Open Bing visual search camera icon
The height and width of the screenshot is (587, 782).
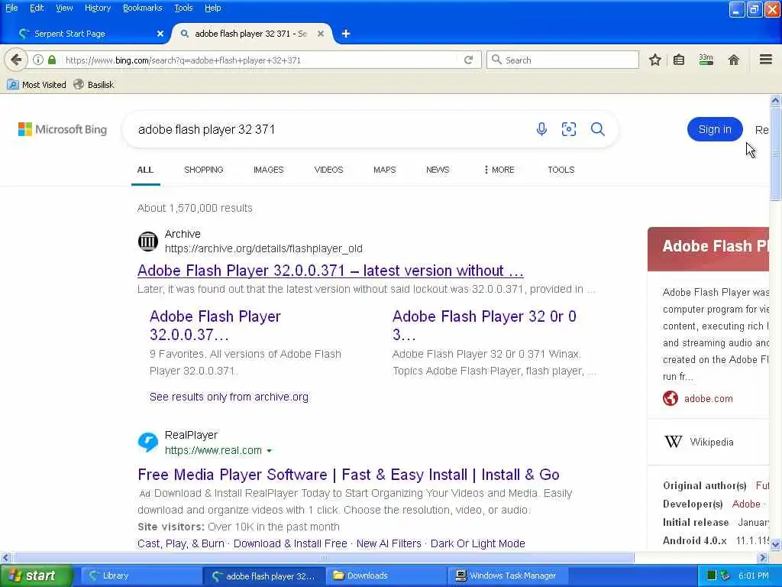pyautogui.click(x=568, y=129)
